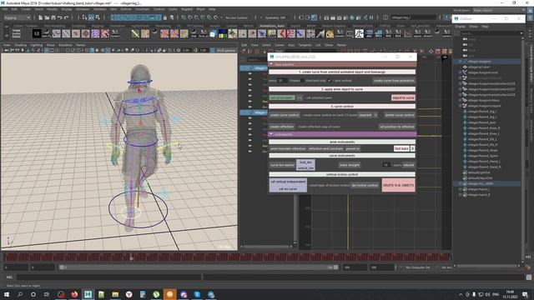Uncheck the zero vertical checkbox
This screenshot has width=534, height=300.
click(330, 81)
